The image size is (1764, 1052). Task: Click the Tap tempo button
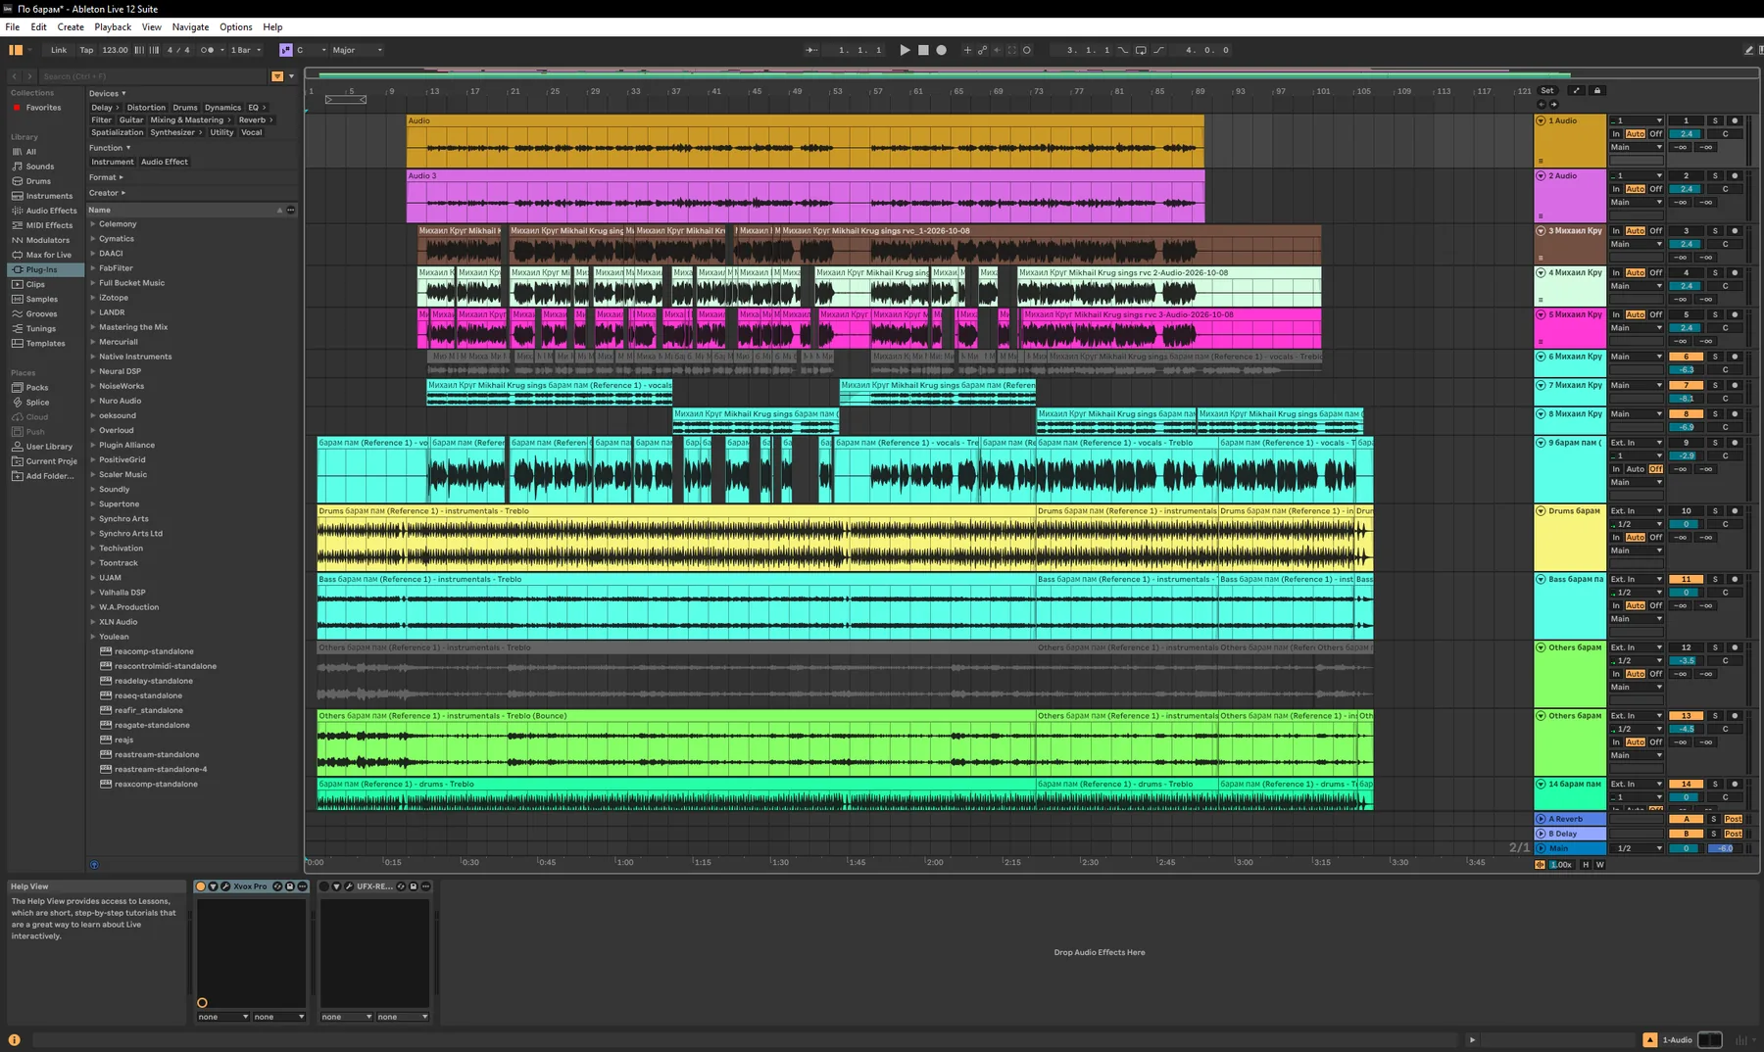pyautogui.click(x=86, y=50)
